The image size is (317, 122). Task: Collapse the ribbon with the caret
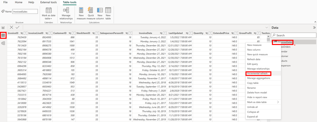(315, 21)
